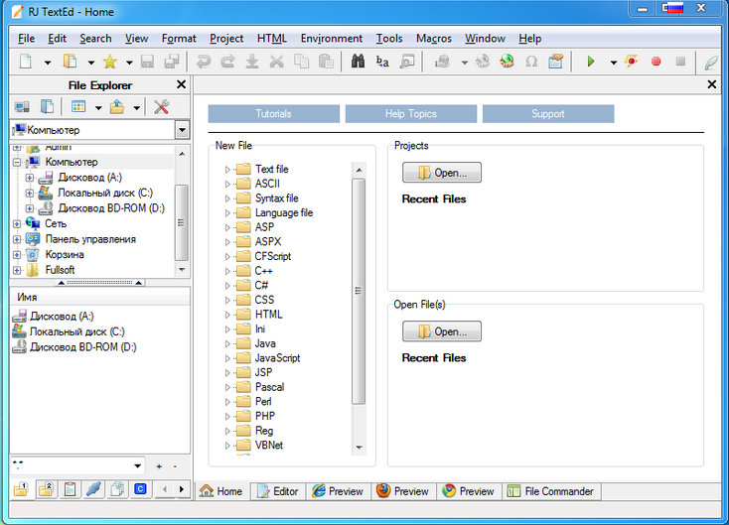
Task: Click the red Record macro icon
Action: (656, 62)
